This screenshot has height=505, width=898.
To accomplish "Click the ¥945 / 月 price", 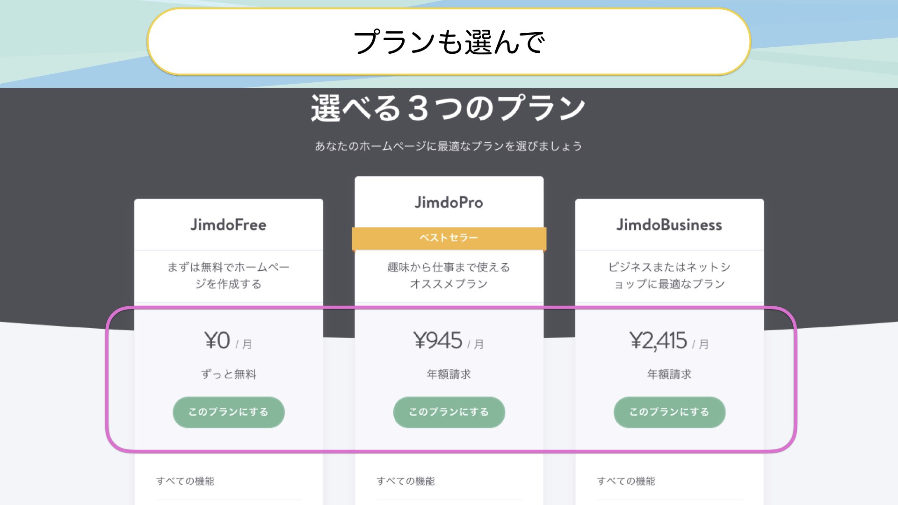I will point(449,341).
